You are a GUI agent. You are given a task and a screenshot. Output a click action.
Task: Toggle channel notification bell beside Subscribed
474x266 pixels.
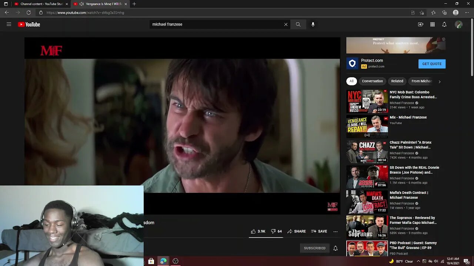click(x=336, y=248)
